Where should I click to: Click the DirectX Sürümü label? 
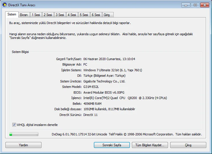pos(71,115)
